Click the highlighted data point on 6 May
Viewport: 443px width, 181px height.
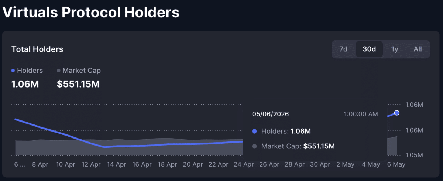397,113
